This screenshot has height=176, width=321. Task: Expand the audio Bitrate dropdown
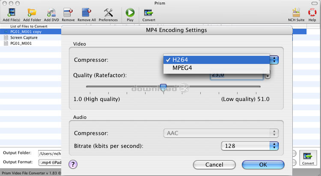[274, 146]
